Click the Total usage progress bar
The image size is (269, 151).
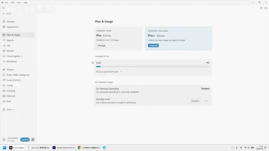click(153, 67)
